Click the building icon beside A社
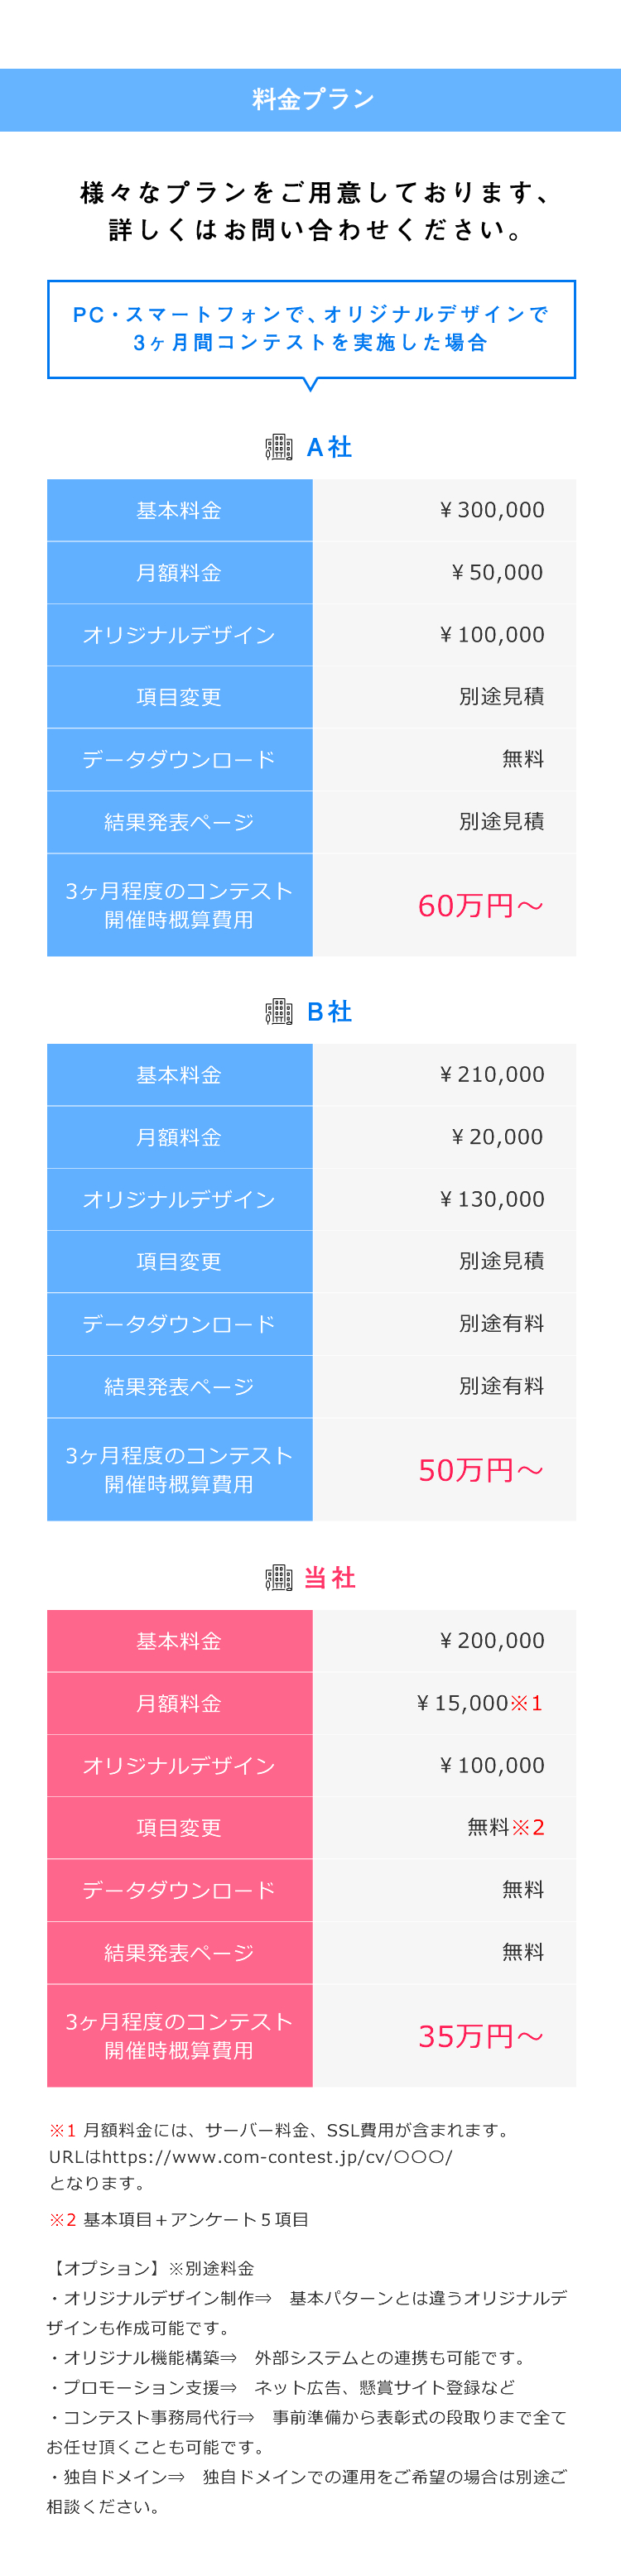The width and height of the screenshot is (621, 2576). pos(279,447)
